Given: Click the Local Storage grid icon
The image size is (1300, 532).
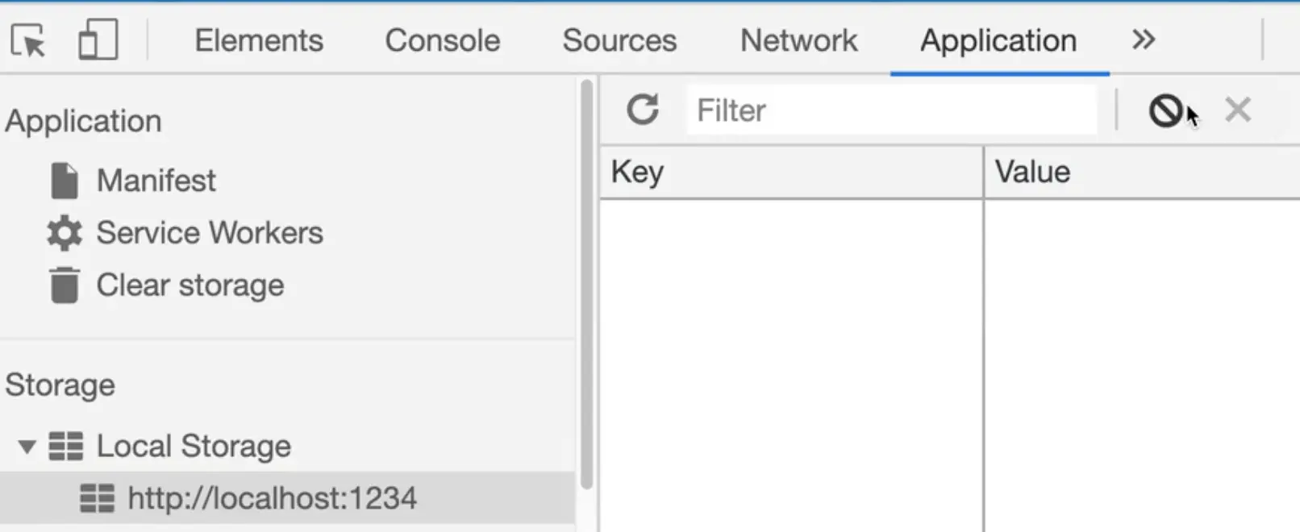Looking at the screenshot, I should (x=65, y=446).
